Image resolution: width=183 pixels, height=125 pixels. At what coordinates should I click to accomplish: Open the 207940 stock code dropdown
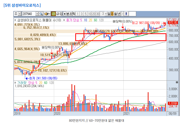pyautogui.click(x=37, y=14)
